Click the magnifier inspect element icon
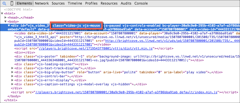Viewport: 240px width, 103px height. (4, 3)
